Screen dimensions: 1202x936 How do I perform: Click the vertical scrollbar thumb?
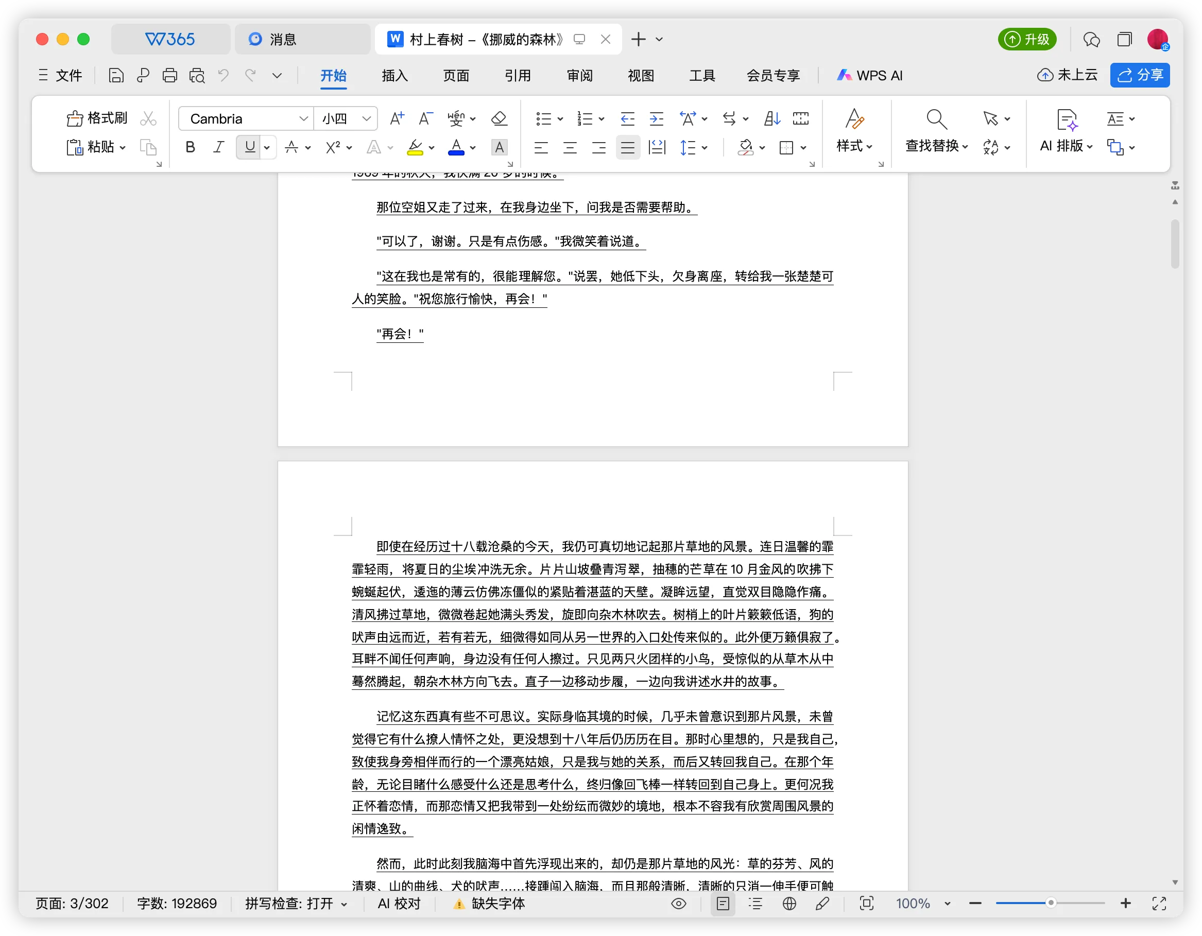point(1175,244)
